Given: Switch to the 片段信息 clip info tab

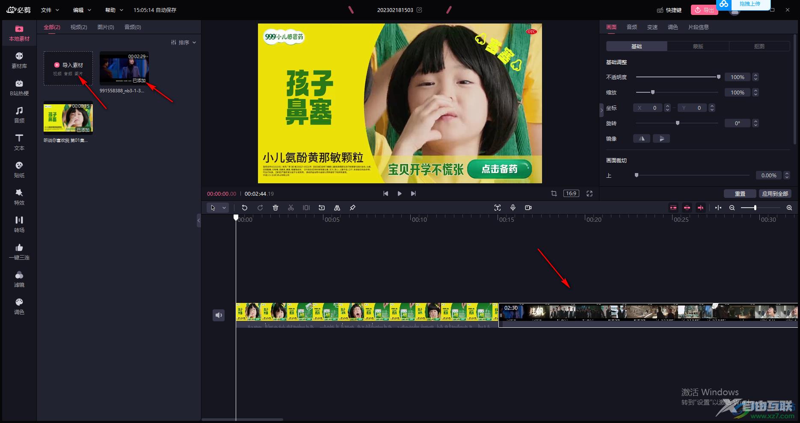Looking at the screenshot, I should [x=698, y=27].
